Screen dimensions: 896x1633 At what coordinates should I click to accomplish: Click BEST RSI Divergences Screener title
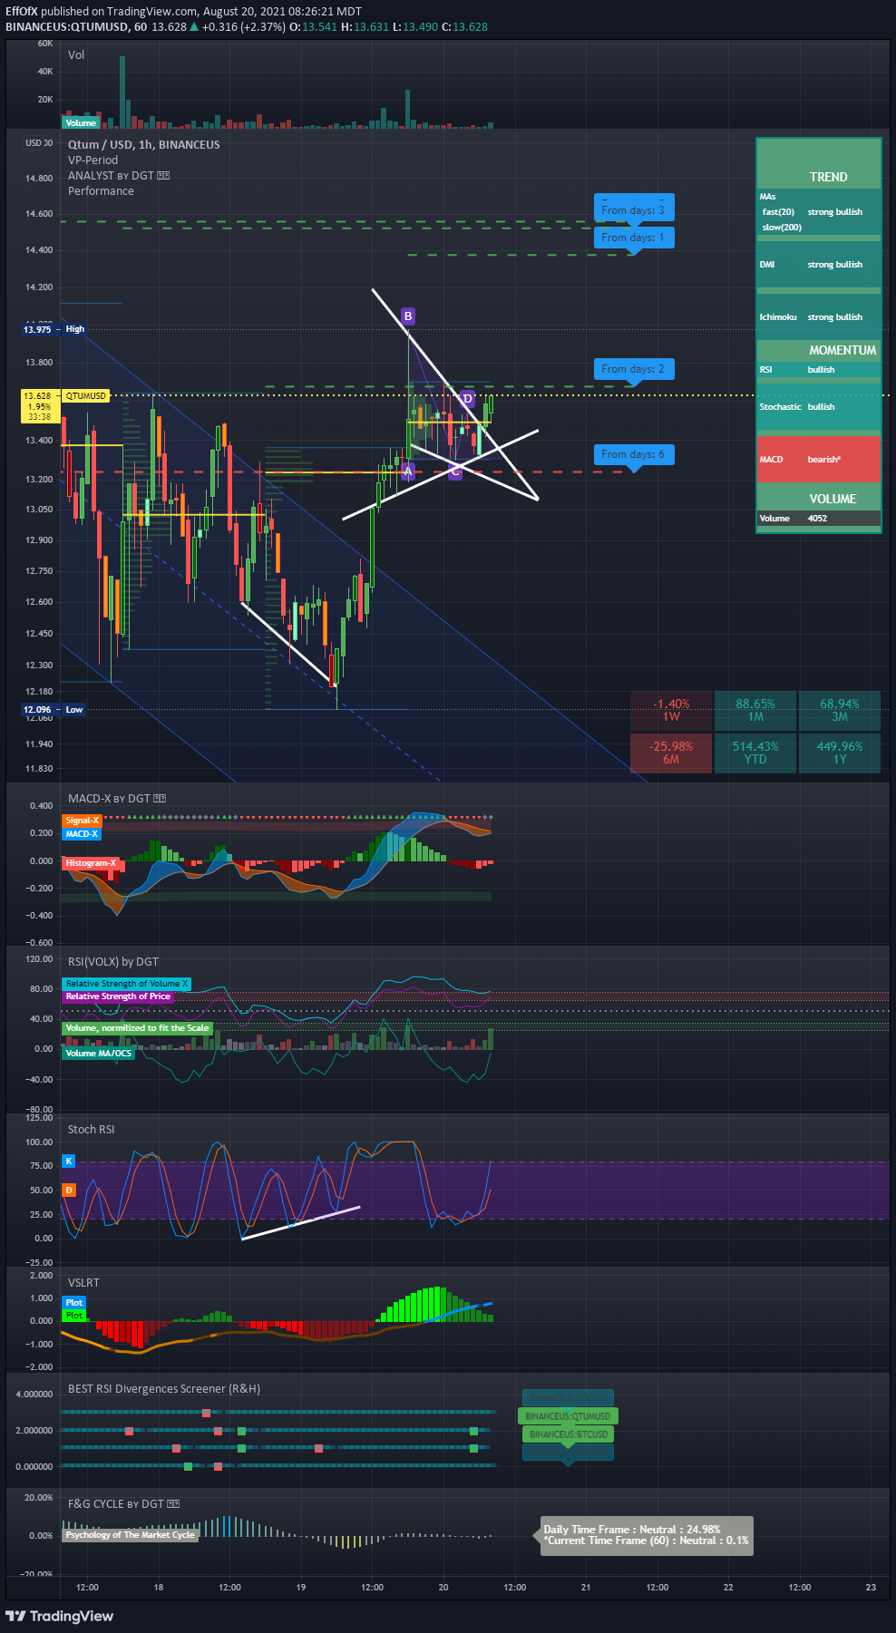tap(164, 1388)
